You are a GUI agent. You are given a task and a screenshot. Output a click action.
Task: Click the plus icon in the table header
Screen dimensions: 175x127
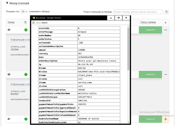coord(166,23)
